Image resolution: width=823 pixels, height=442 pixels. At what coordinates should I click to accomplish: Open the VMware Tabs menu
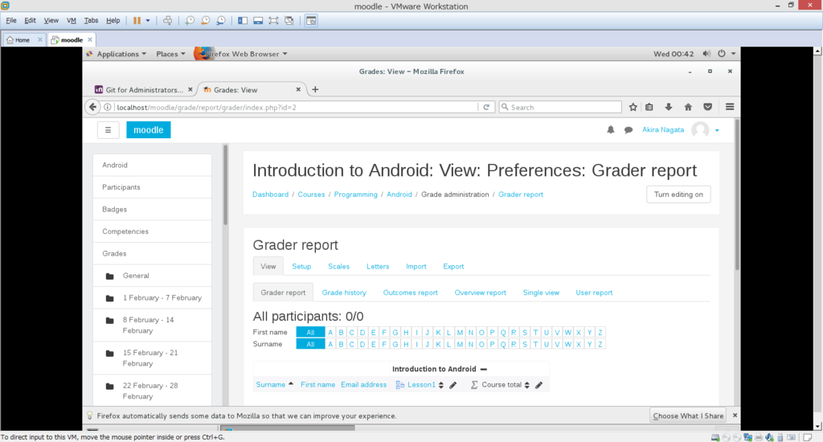click(91, 20)
